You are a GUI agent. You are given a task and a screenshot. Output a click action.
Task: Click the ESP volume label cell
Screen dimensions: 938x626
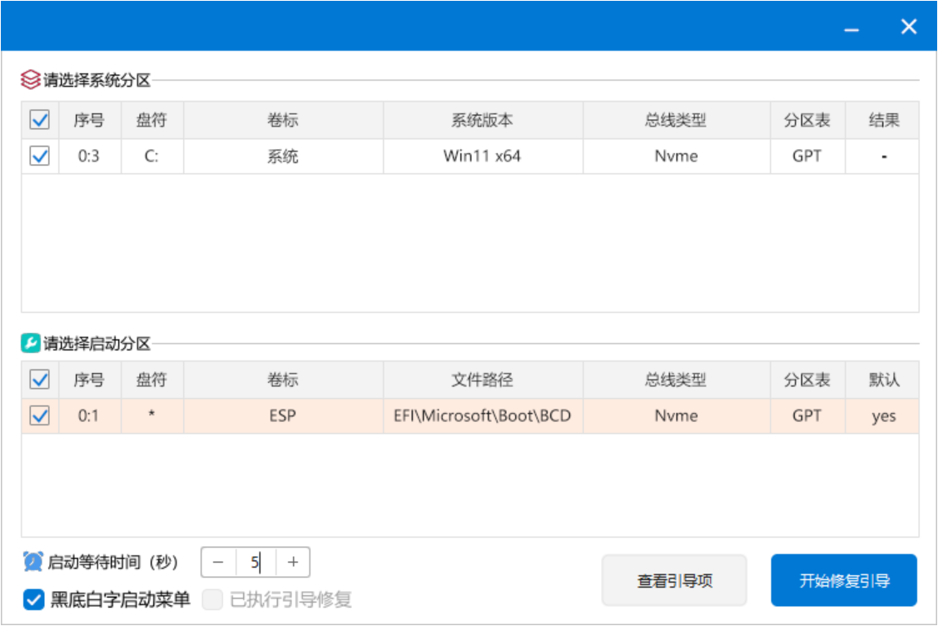(x=283, y=416)
